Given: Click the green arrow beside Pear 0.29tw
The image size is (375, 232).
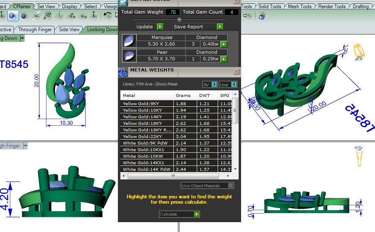Looking at the screenshot, I should 224,59.
